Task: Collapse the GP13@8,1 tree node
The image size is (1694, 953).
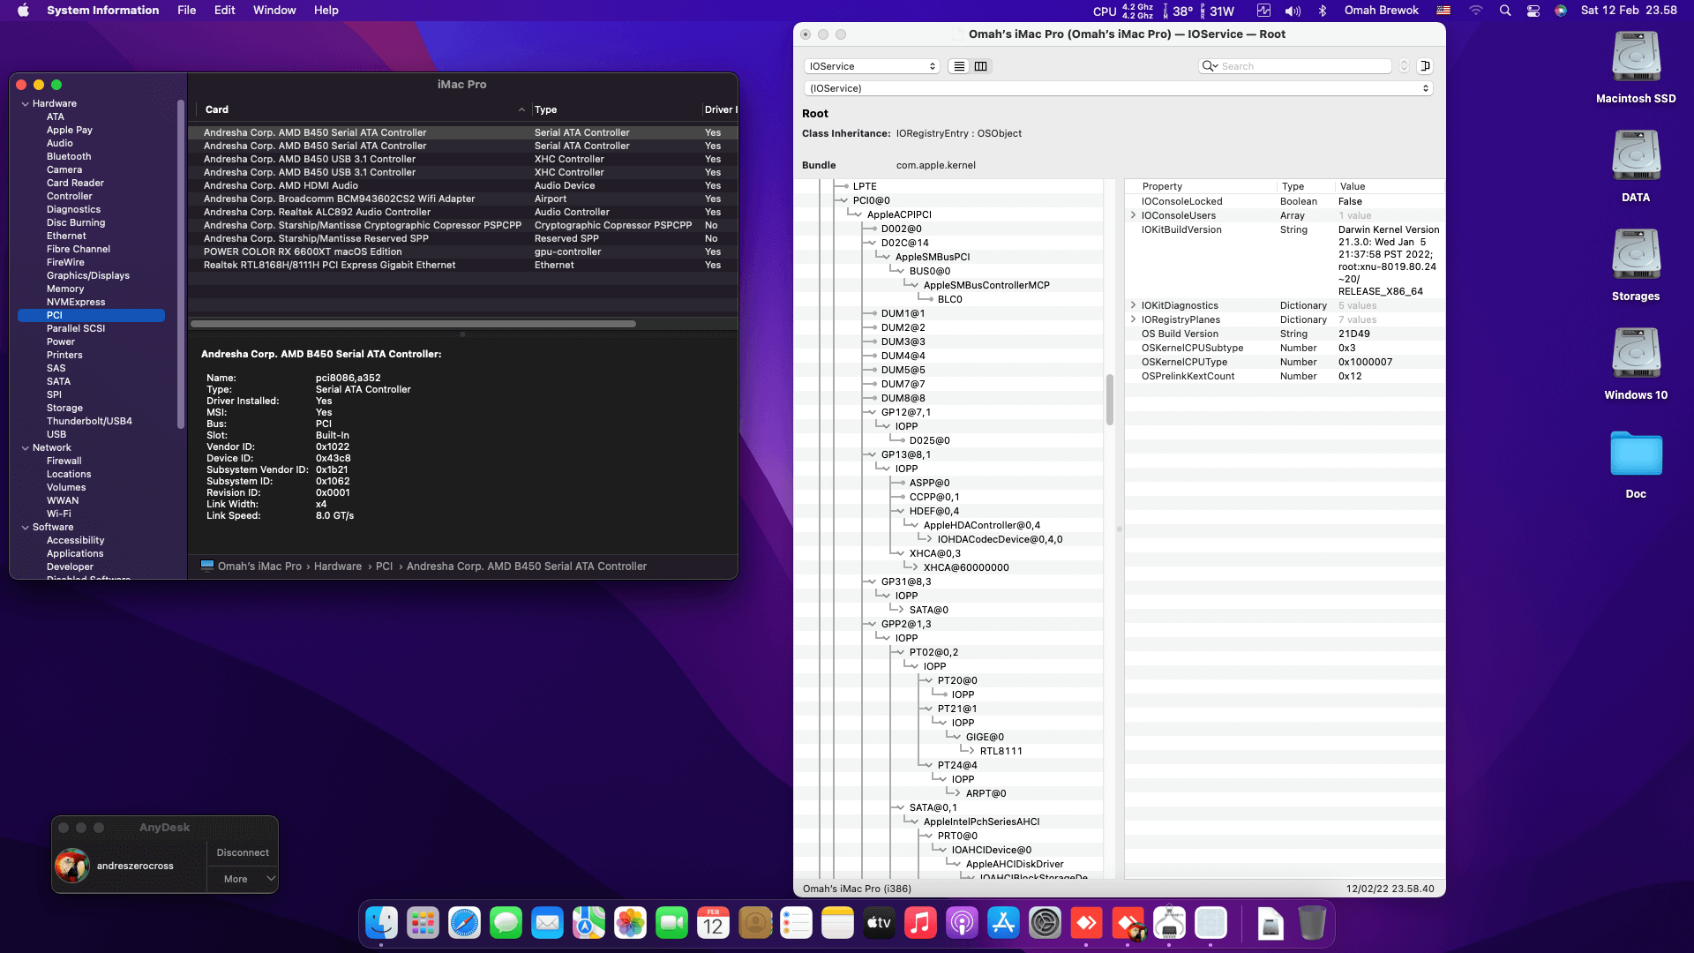Action: [871, 455]
